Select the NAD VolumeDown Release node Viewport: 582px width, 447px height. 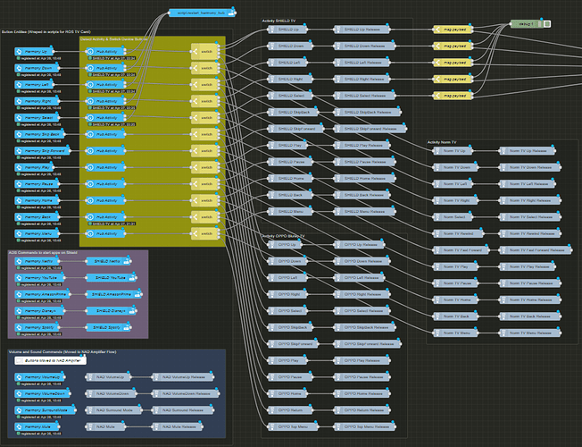click(x=186, y=393)
